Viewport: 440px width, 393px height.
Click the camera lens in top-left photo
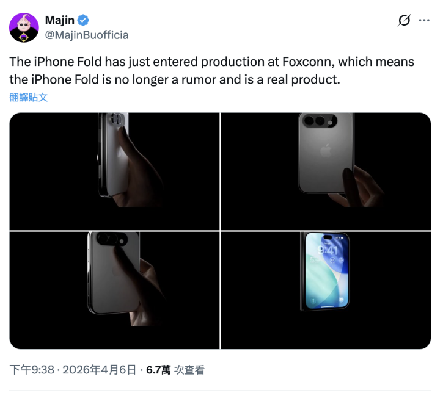pos(117,119)
